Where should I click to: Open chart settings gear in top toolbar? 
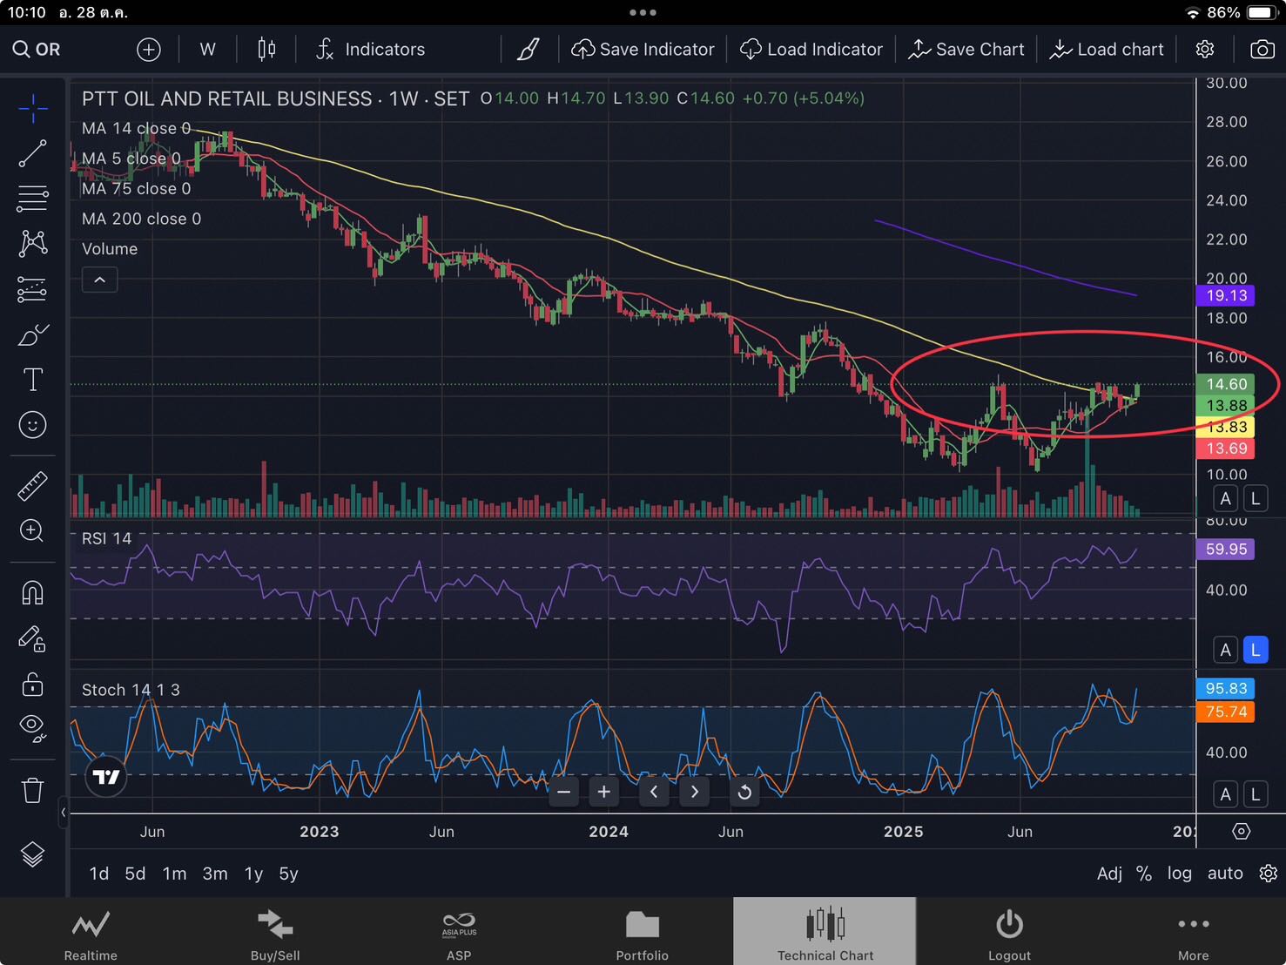pos(1205,50)
